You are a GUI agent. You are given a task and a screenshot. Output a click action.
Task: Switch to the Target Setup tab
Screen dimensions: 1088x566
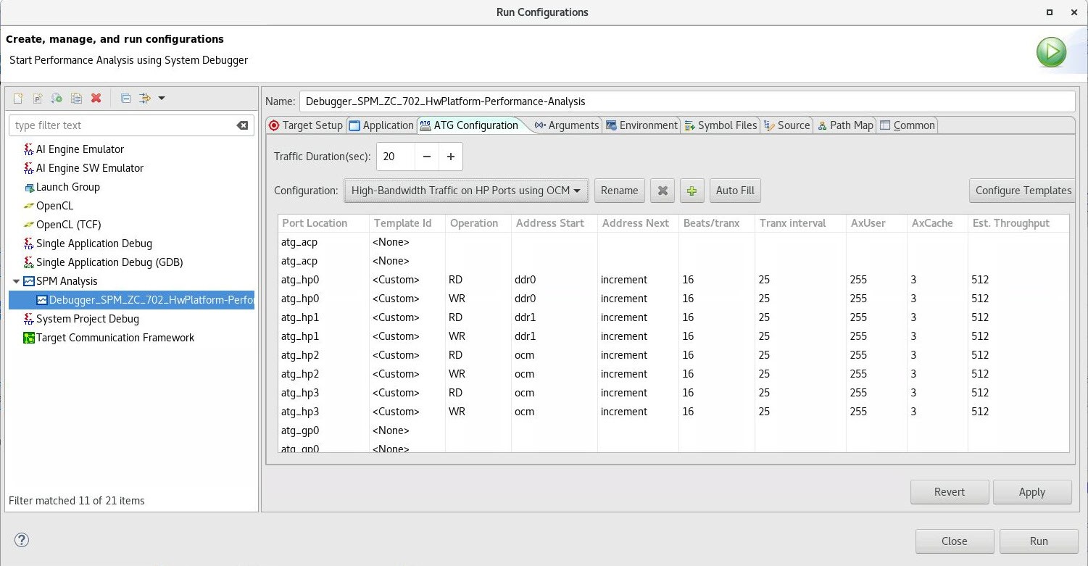pos(305,125)
